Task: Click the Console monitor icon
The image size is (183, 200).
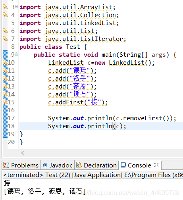Action: (x=123, y=165)
